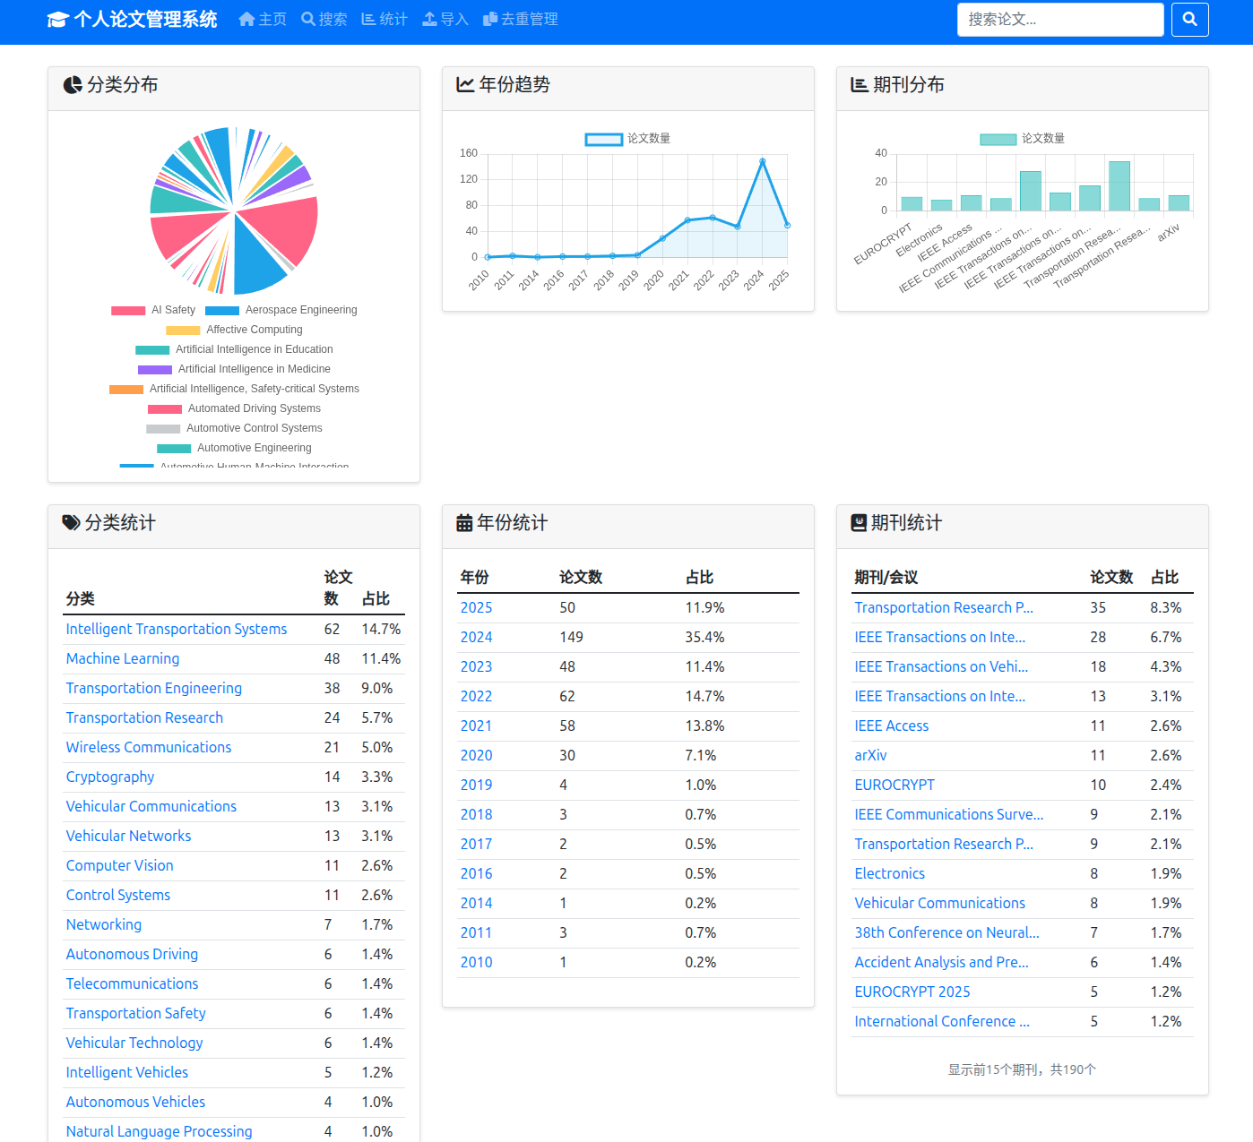The image size is (1253, 1142).
Task: Focus the 搜索论文 search input field
Action: pos(1060,19)
